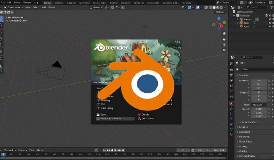Click on the timeline frame ruler
This screenshot has width=274, height=160.
point(117,155)
